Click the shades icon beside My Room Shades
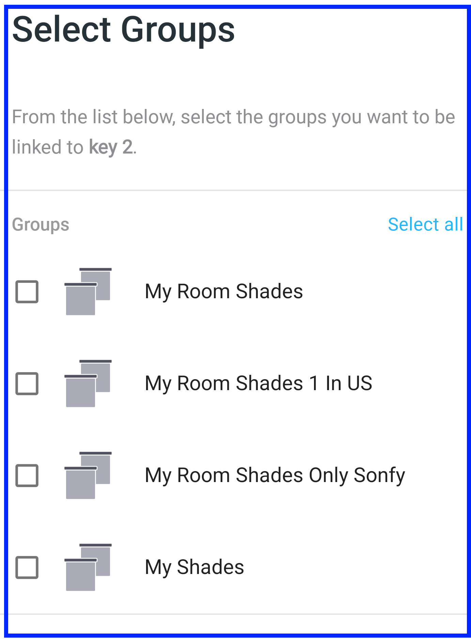 pos(88,291)
